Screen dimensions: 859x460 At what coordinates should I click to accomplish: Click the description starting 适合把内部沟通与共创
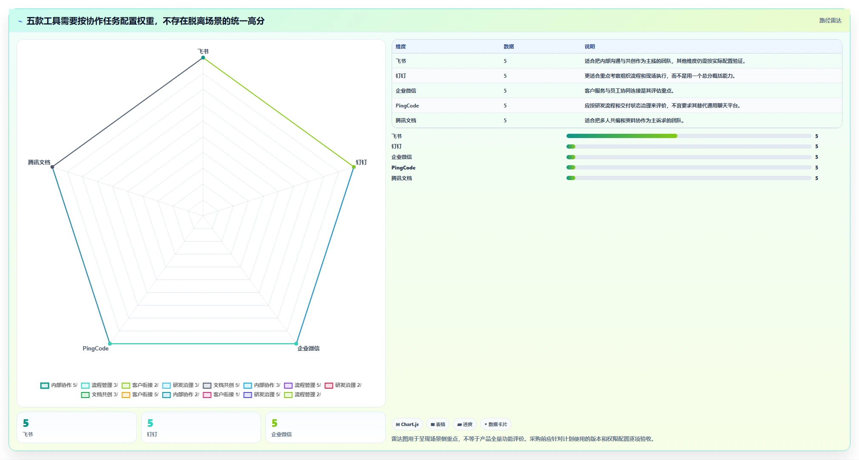(666, 61)
